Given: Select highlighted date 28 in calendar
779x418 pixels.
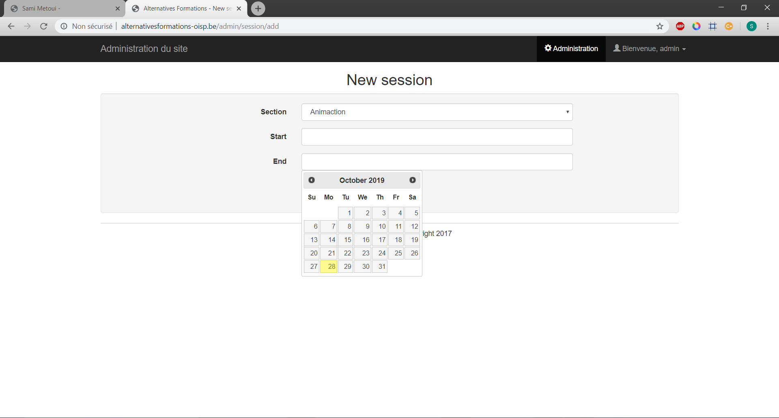Looking at the screenshot, I should 329,266.
